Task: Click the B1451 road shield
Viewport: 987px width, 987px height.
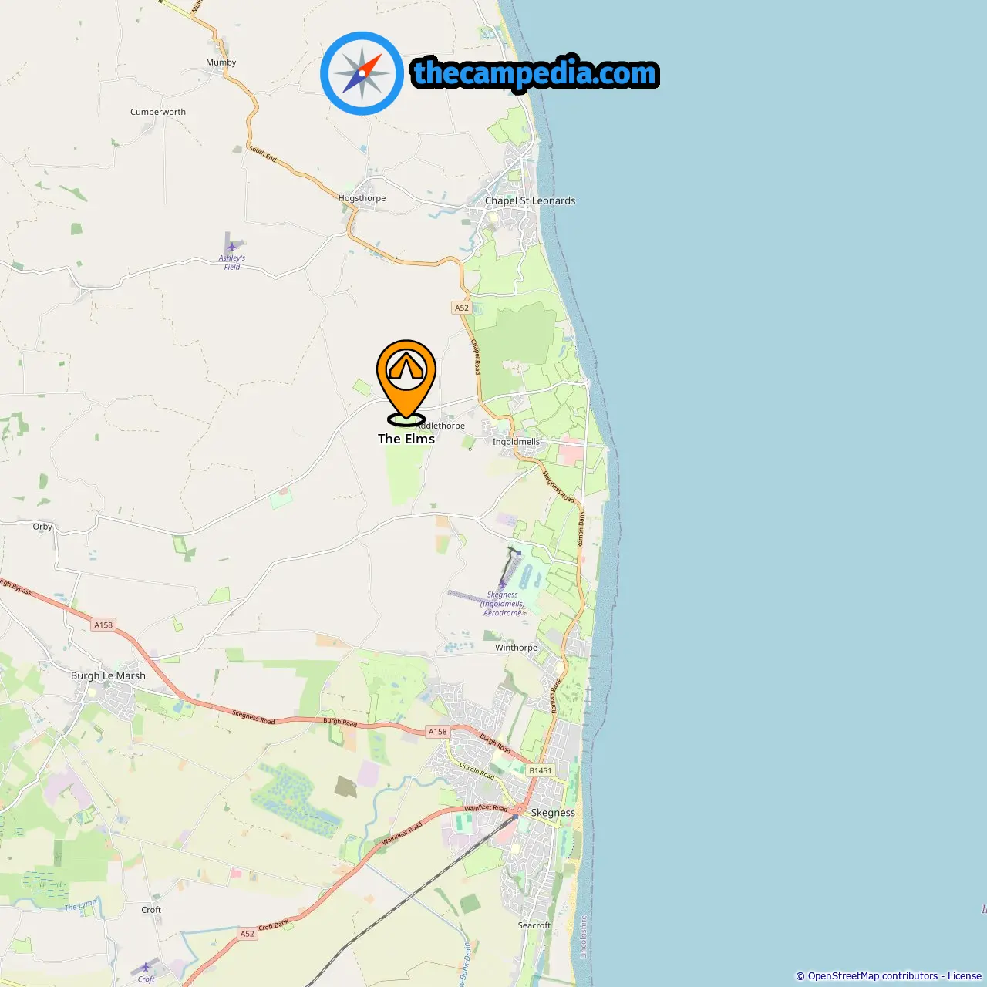Action: tap(541, 770)
